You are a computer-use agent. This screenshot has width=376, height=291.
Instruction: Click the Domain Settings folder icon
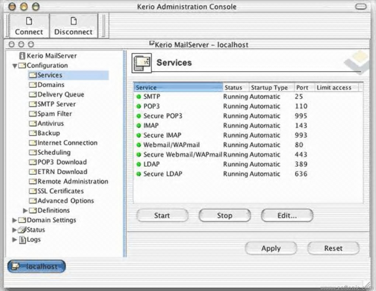click(x=22, y=220)
